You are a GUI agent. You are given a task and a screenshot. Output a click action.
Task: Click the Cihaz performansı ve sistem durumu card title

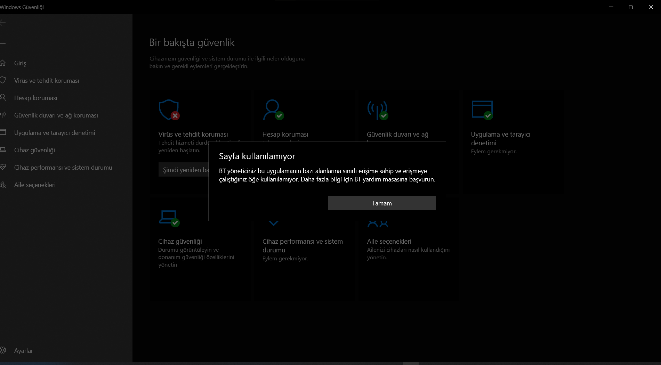coord(303,246)
